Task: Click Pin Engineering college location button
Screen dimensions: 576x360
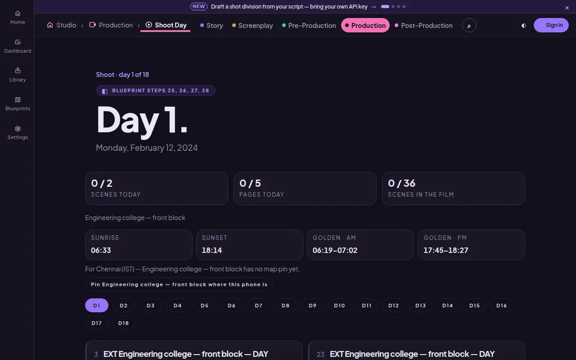Action: click(x=179, y=284)
